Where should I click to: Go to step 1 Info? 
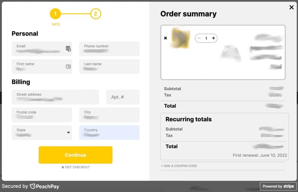pyautogui.click(x=55, y=14)
